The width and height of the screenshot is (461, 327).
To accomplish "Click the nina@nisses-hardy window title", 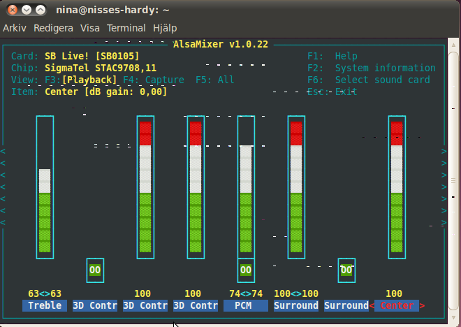I will 112,10.
